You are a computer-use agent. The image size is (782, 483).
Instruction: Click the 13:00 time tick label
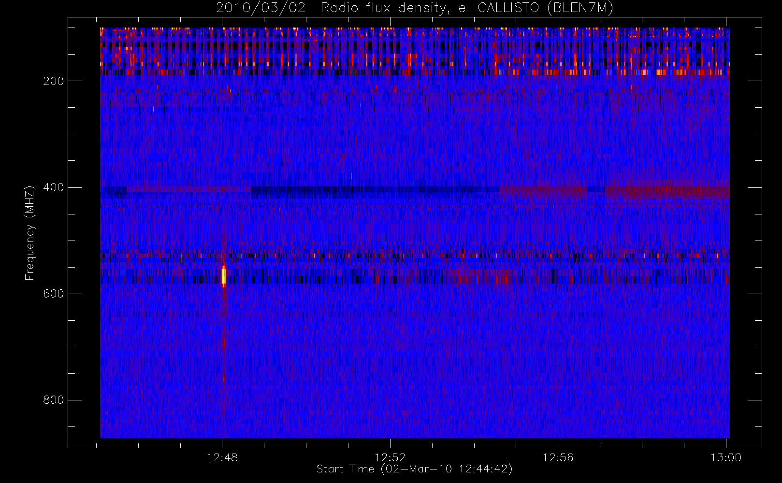726,457
